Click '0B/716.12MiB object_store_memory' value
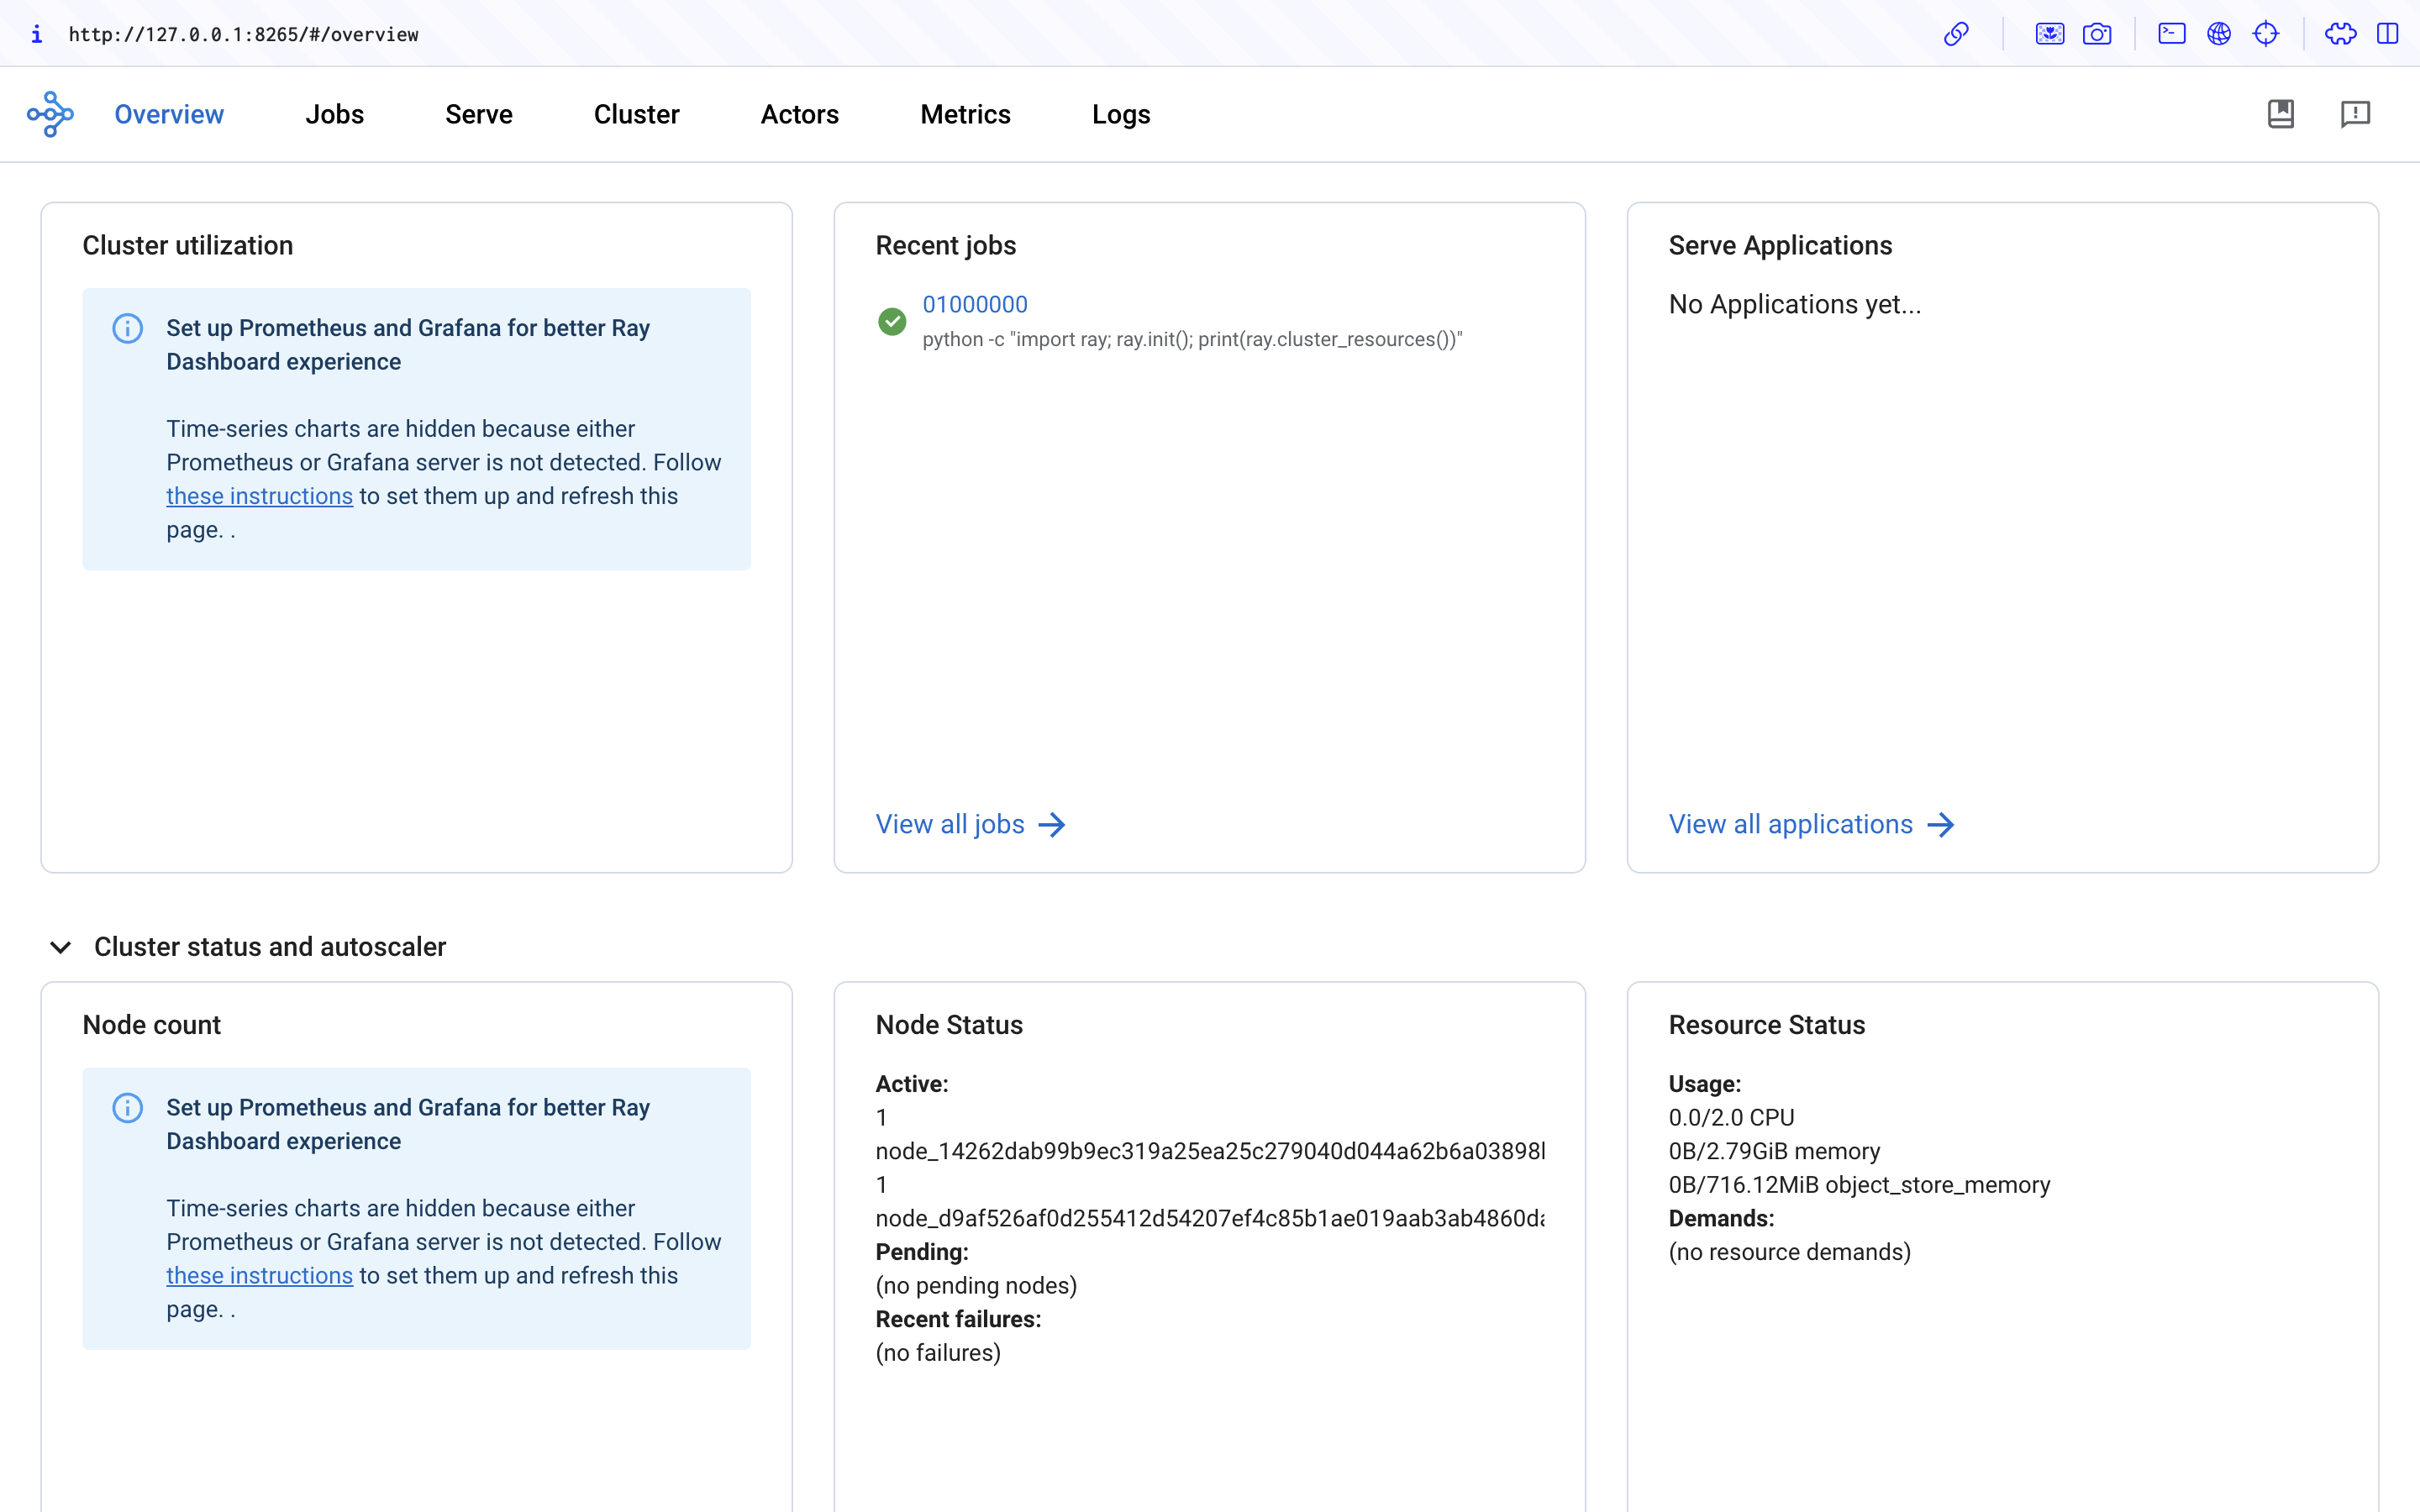 point(1859,1184)
